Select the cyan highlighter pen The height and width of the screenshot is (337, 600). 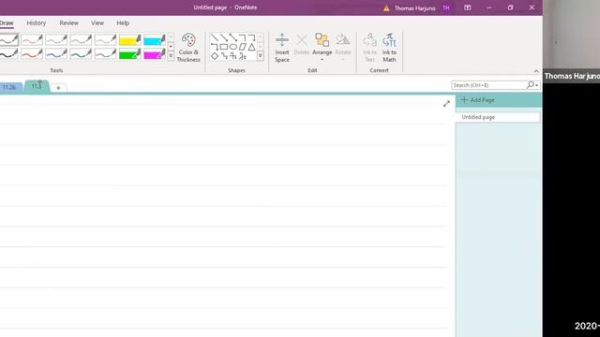point(154,39)
